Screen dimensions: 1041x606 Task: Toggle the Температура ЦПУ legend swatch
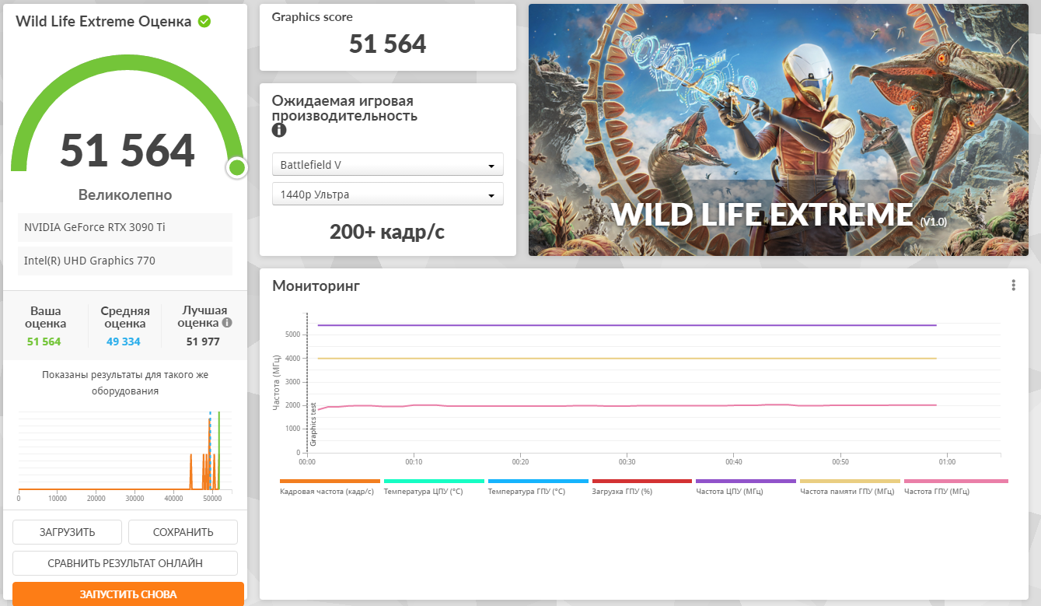(x=434, y=482)
